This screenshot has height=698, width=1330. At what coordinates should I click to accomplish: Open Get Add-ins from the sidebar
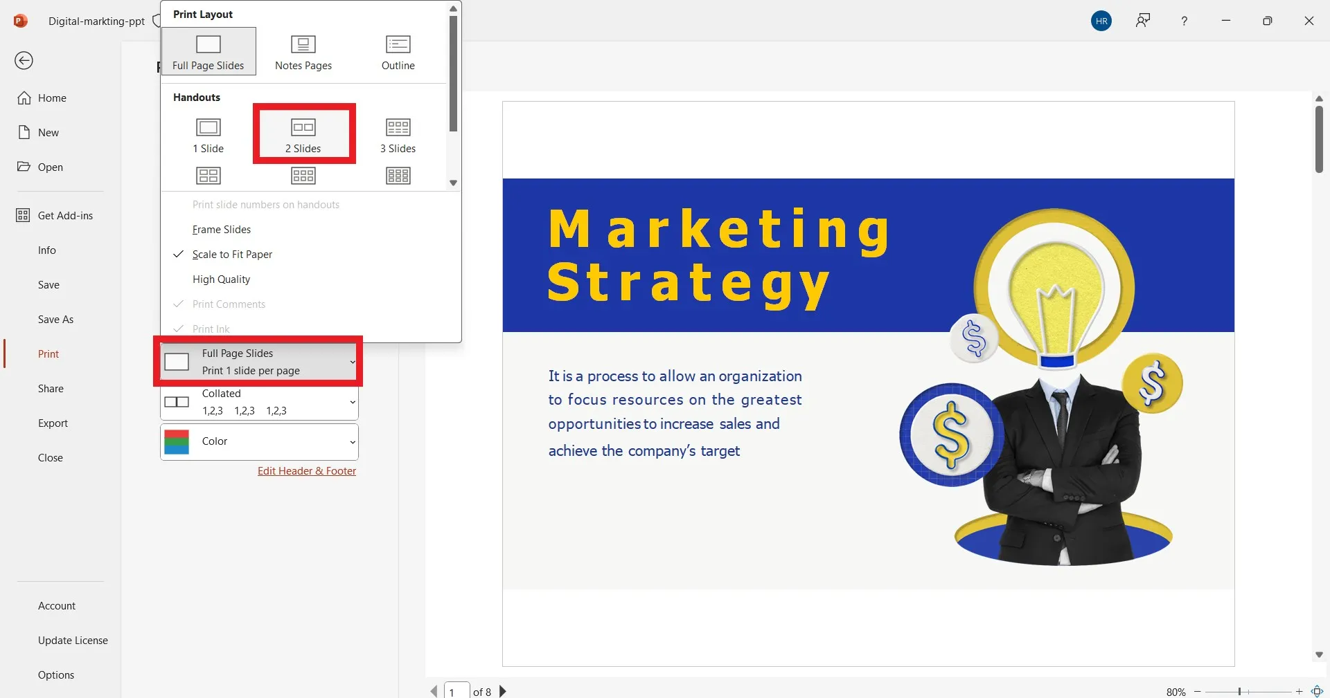(65, 215)
